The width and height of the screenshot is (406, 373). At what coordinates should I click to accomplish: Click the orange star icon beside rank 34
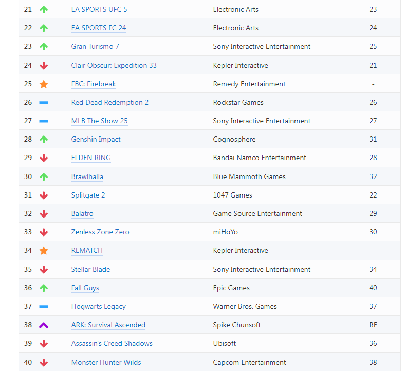pyautogui.click(x=44, y=251)
